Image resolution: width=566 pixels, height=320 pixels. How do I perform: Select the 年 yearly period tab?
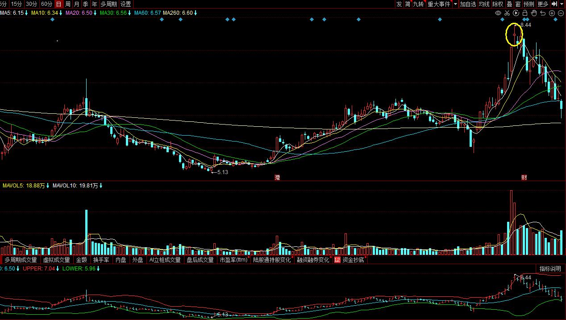point(94,4)
